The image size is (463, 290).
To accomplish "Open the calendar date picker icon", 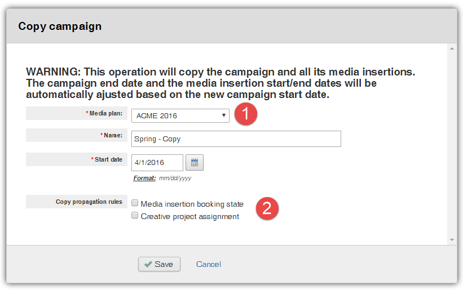I will [x=195, y=163].
